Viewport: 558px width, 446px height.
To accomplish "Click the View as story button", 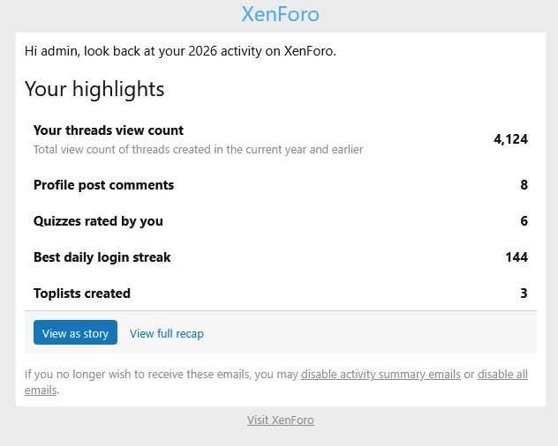I will pos(75,332).
